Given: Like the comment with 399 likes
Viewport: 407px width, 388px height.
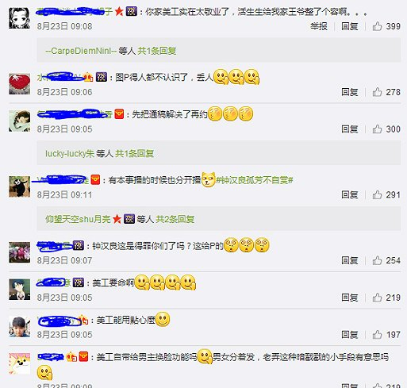Looking at the screenshot, I should (377, 26).
